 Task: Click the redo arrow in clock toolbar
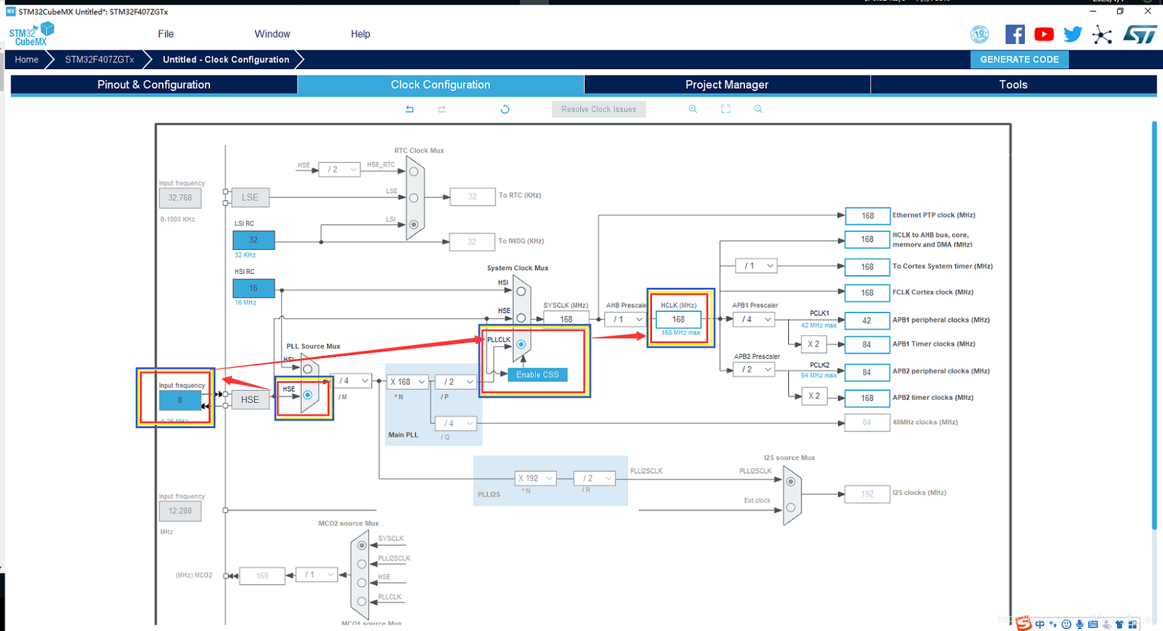pos(442,109)
